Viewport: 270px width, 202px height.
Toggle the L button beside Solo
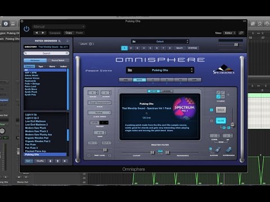point(211,110)
